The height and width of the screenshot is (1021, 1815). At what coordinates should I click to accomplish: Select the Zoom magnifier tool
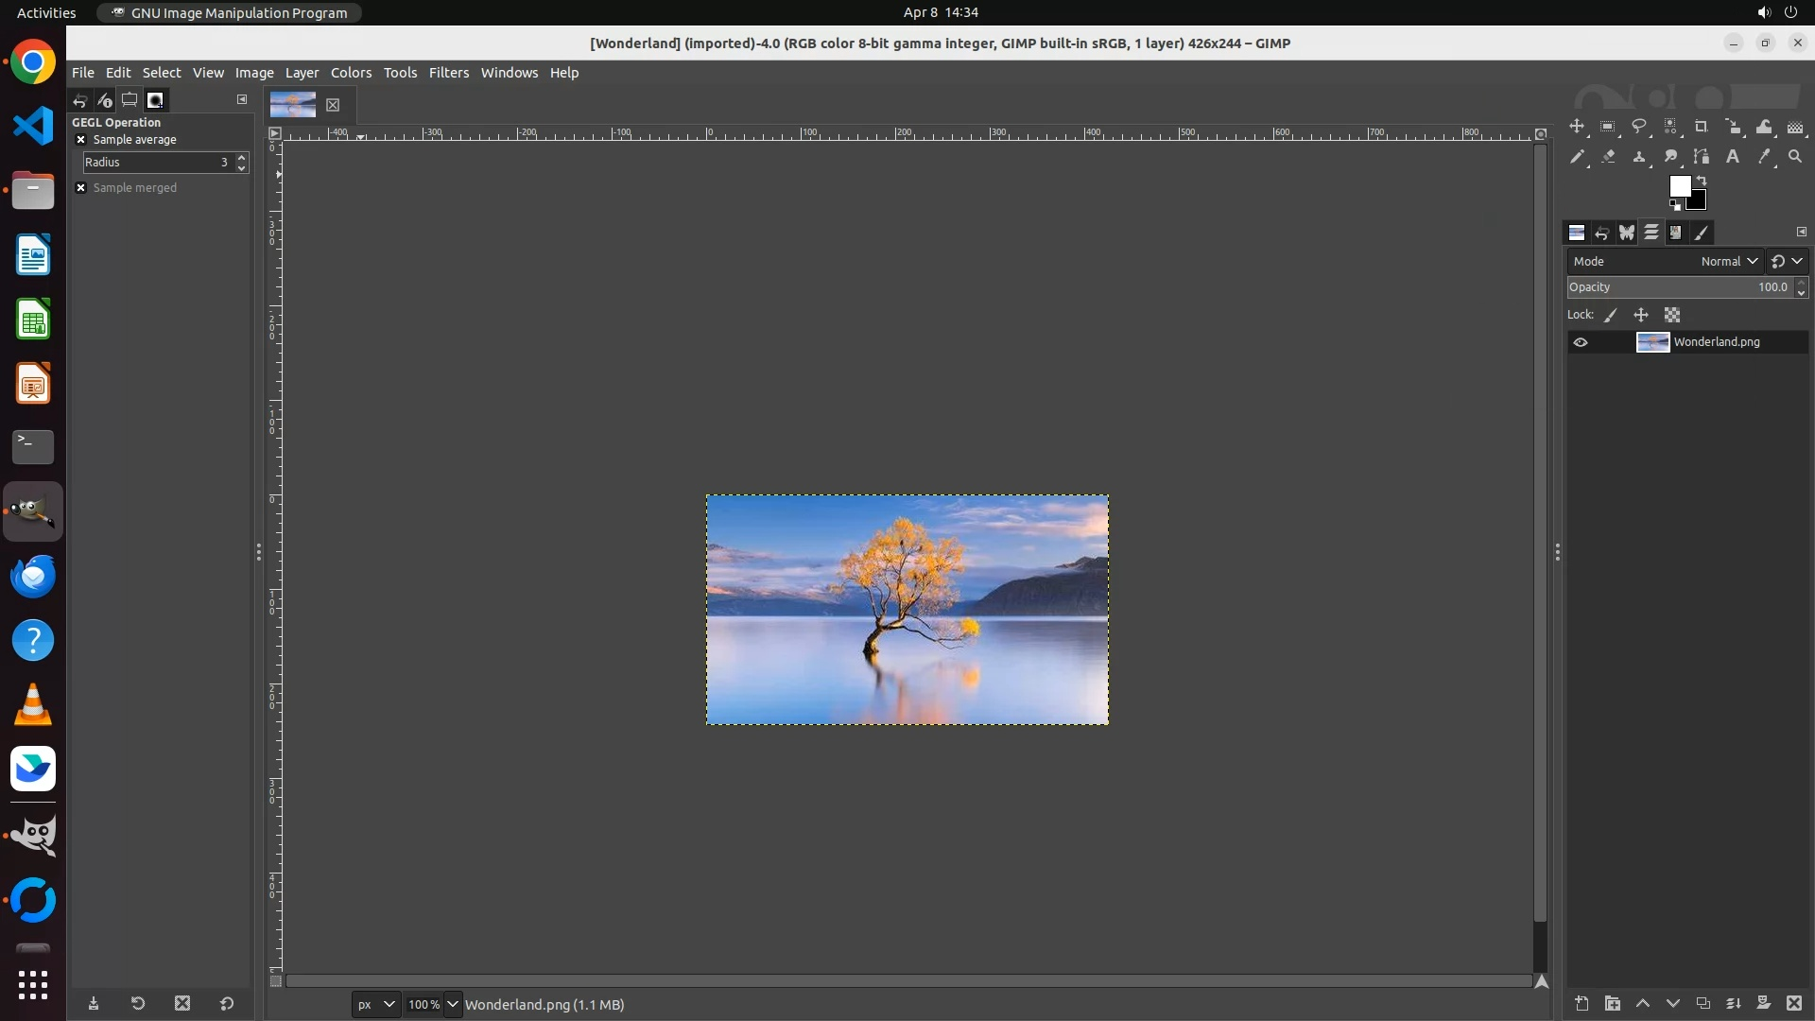click(1795, 157)
